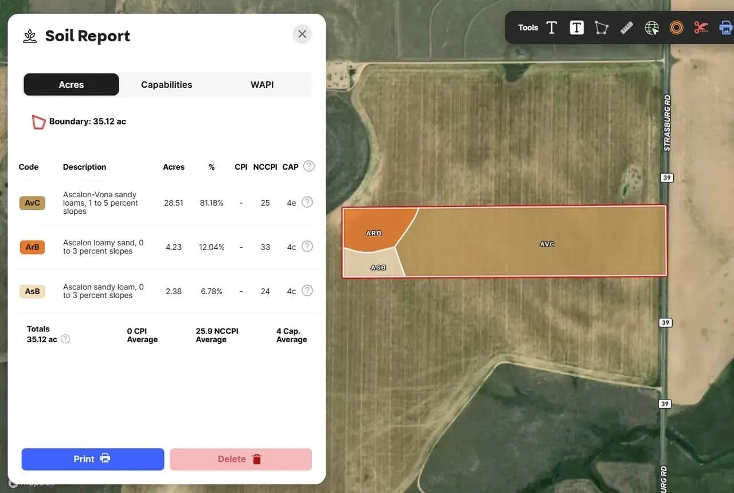
Task: Switch to the Capabilities tab
Action: click(x=166, y=85)
